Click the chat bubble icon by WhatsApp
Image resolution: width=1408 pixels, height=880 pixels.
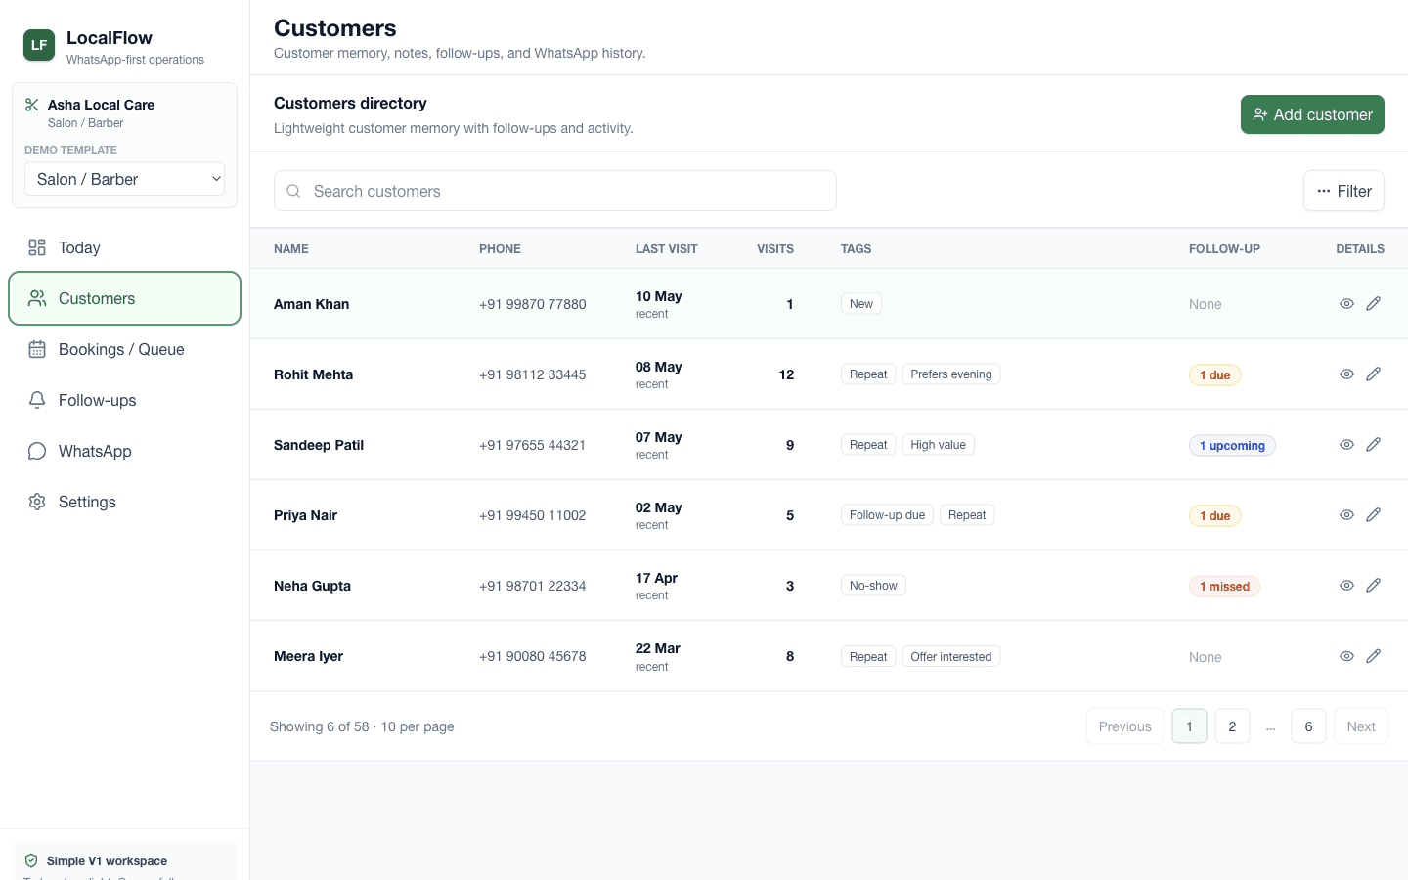coord(37,451)
